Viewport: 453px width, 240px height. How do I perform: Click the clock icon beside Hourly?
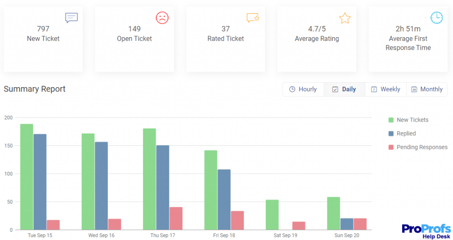pos(292,89)
